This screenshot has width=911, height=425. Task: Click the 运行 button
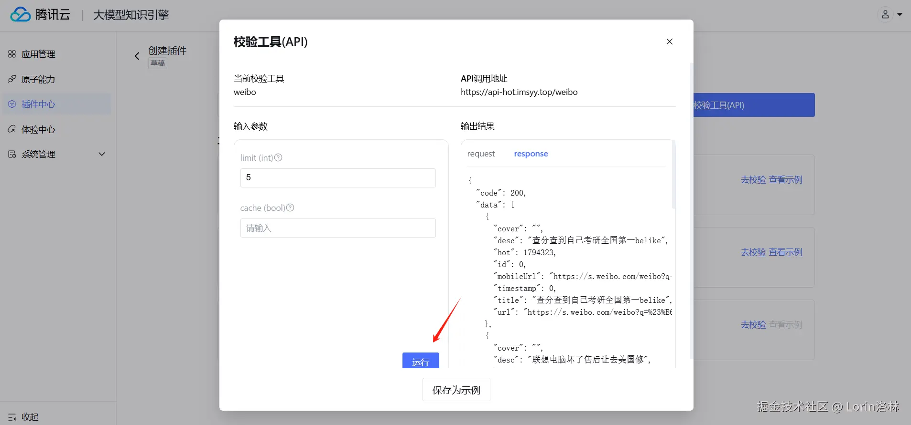421,361
